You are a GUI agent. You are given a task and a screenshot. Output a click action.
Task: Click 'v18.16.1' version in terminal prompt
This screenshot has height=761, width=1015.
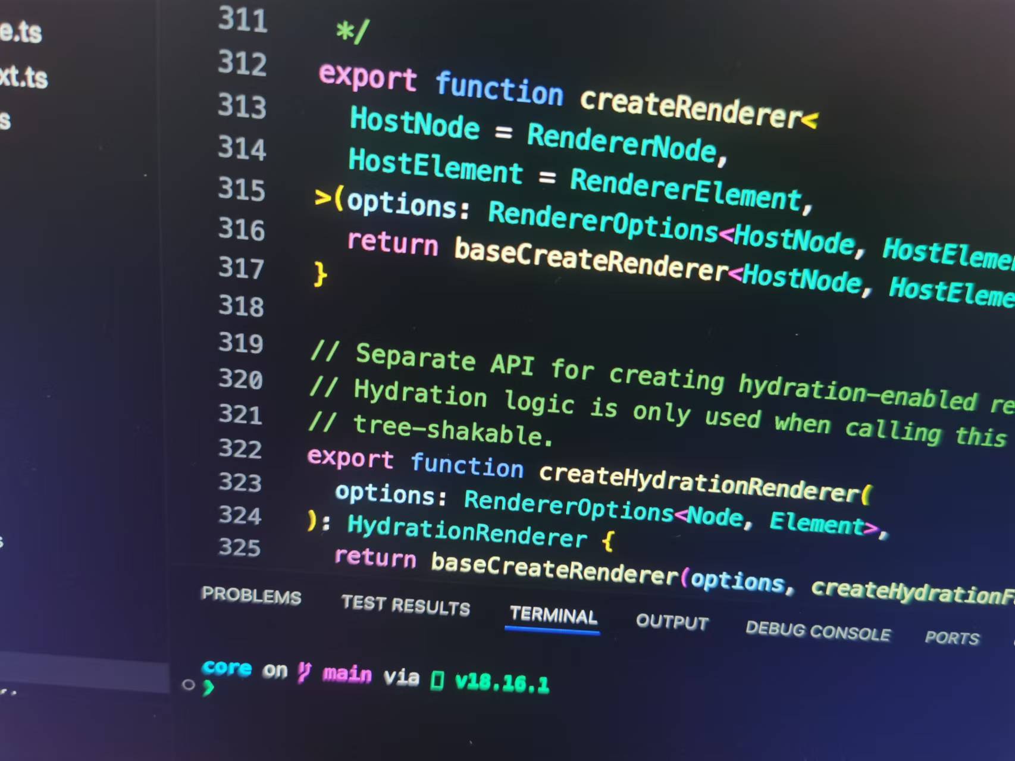click(x=502, y=683)
